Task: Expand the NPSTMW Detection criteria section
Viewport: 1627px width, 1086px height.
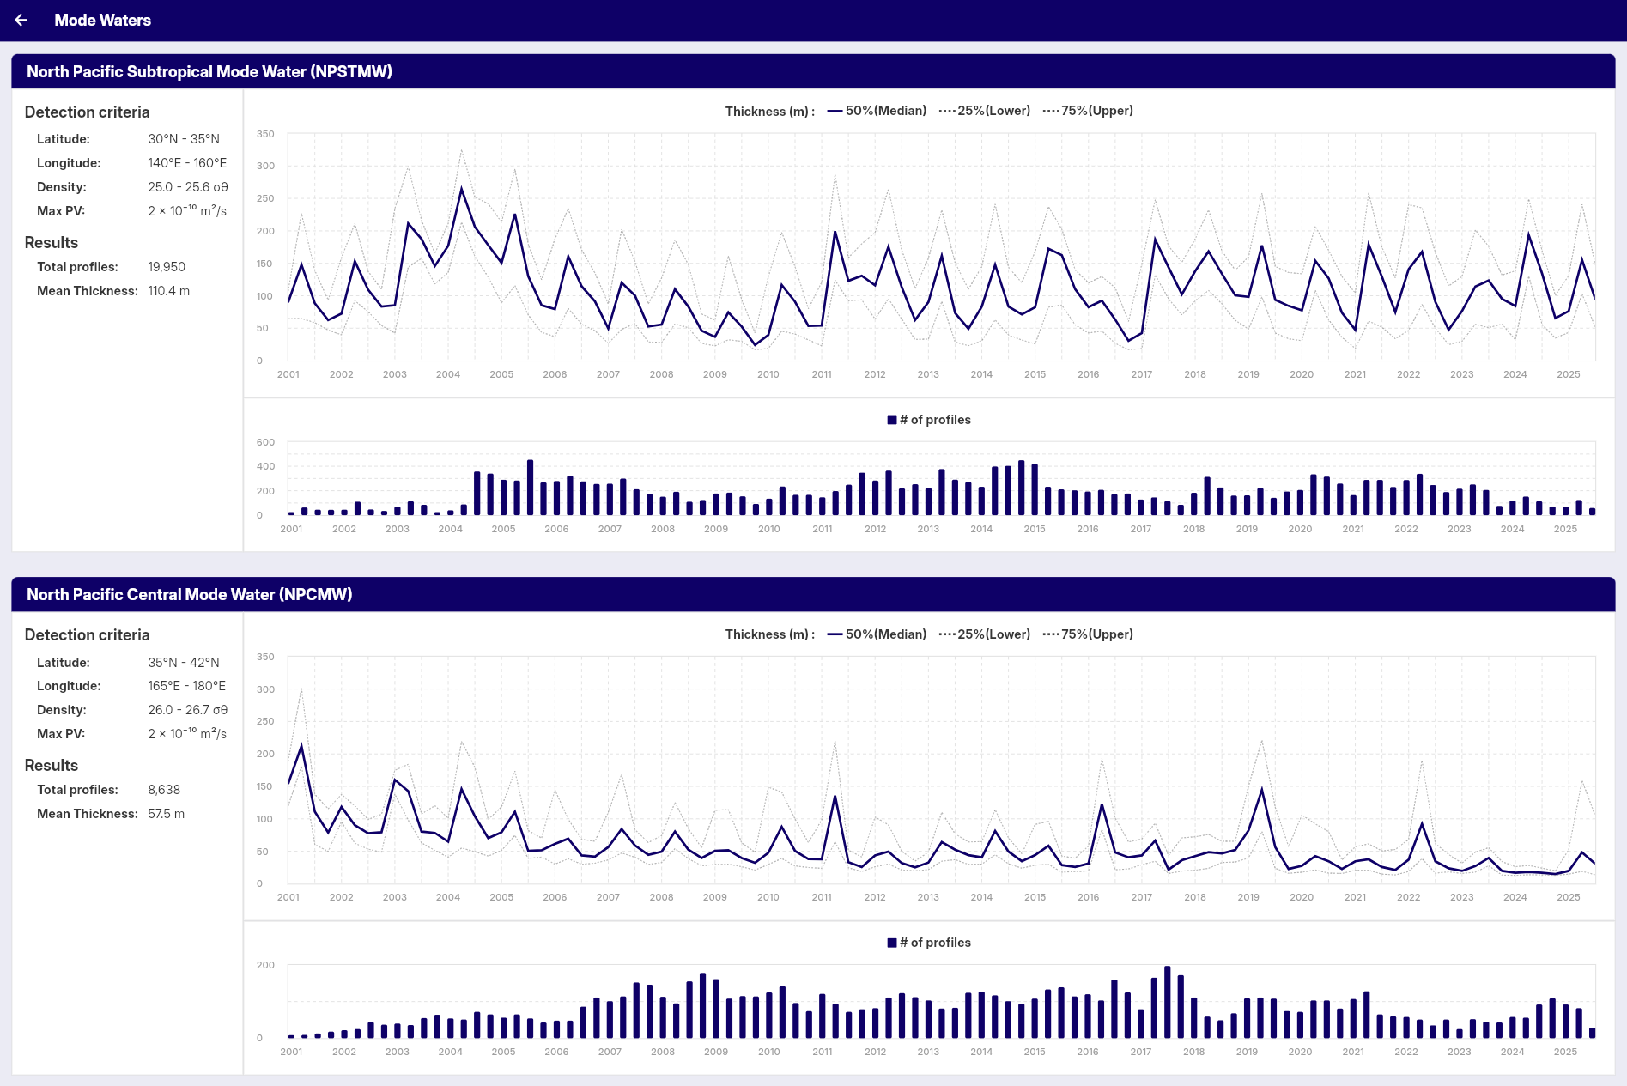Action: click(87, 112)
